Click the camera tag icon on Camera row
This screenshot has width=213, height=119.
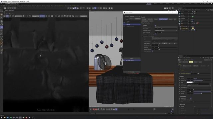pos(194,30)
